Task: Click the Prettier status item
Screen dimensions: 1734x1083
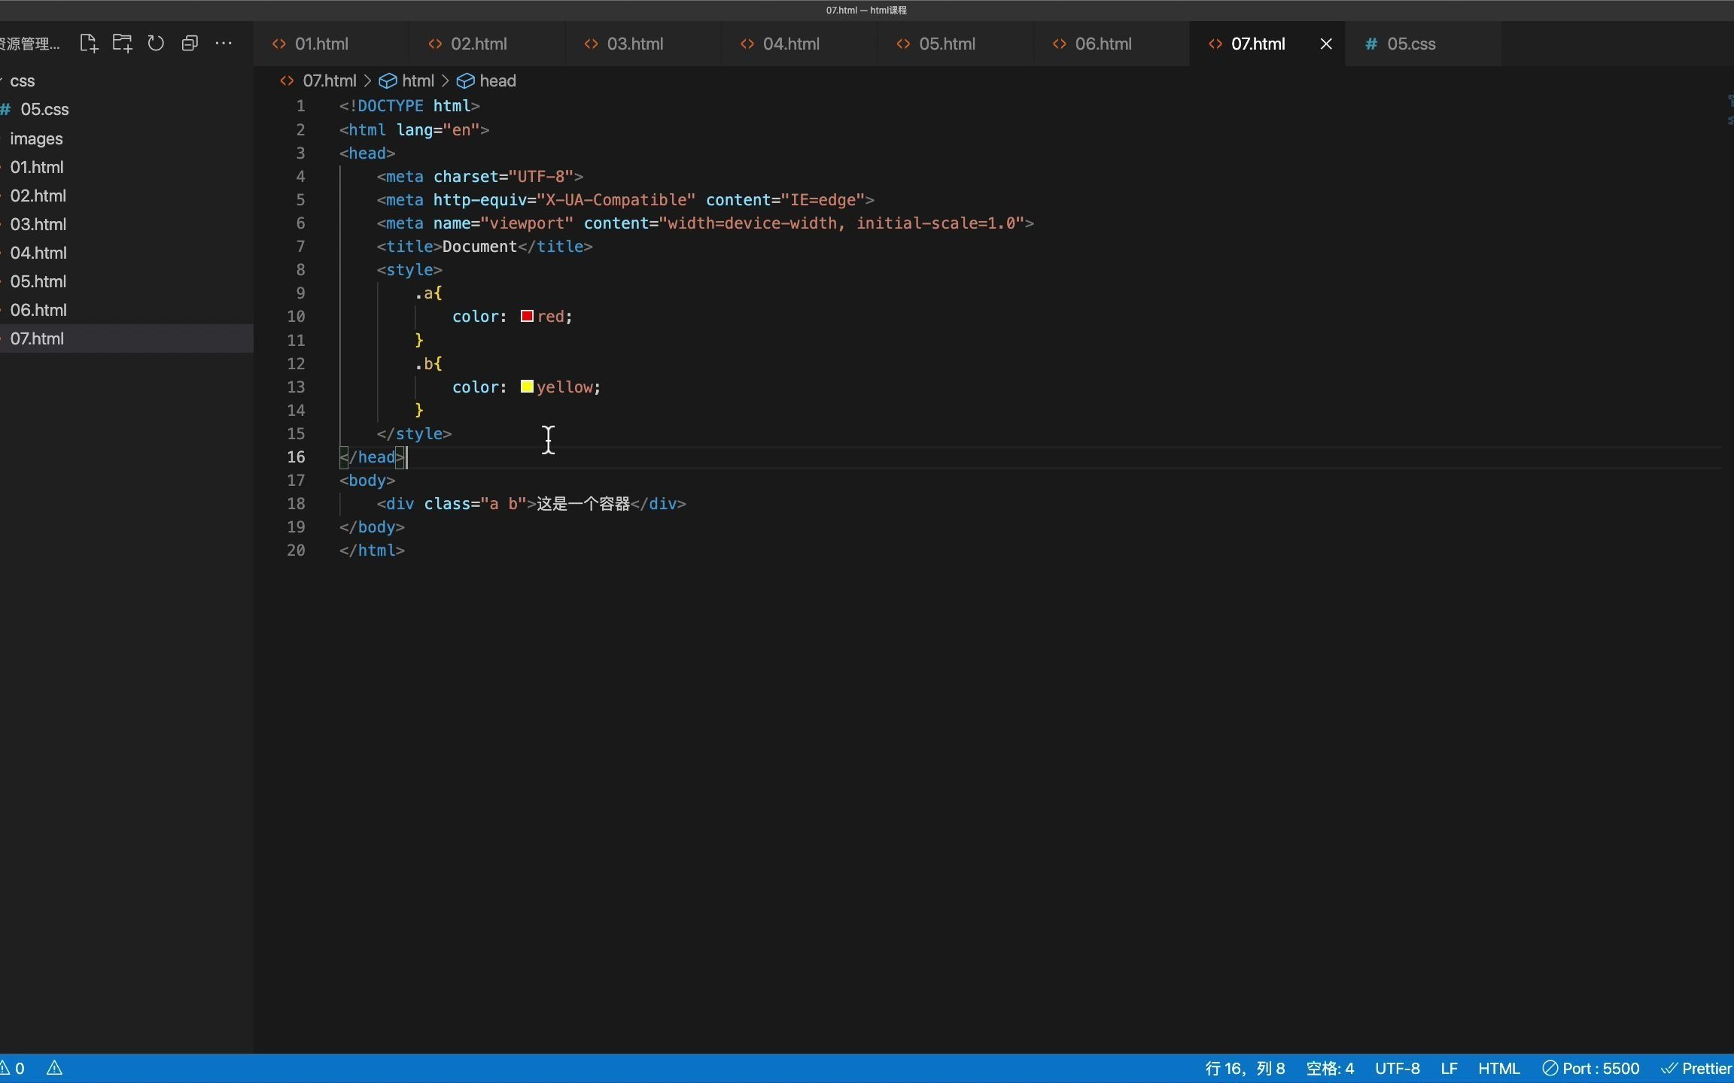Action: point(1697,1068)
